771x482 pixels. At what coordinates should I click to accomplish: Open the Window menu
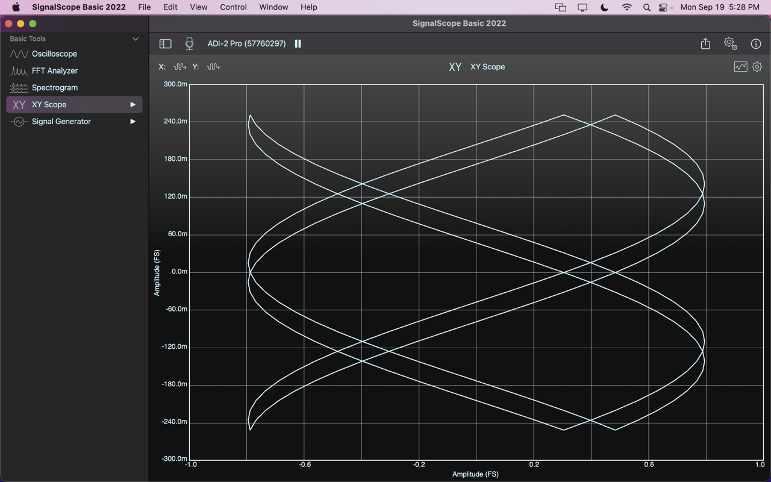[273, 7]
